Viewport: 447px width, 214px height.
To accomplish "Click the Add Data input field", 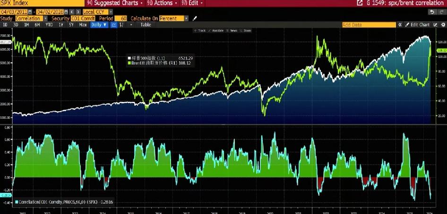I will [369, 25].
